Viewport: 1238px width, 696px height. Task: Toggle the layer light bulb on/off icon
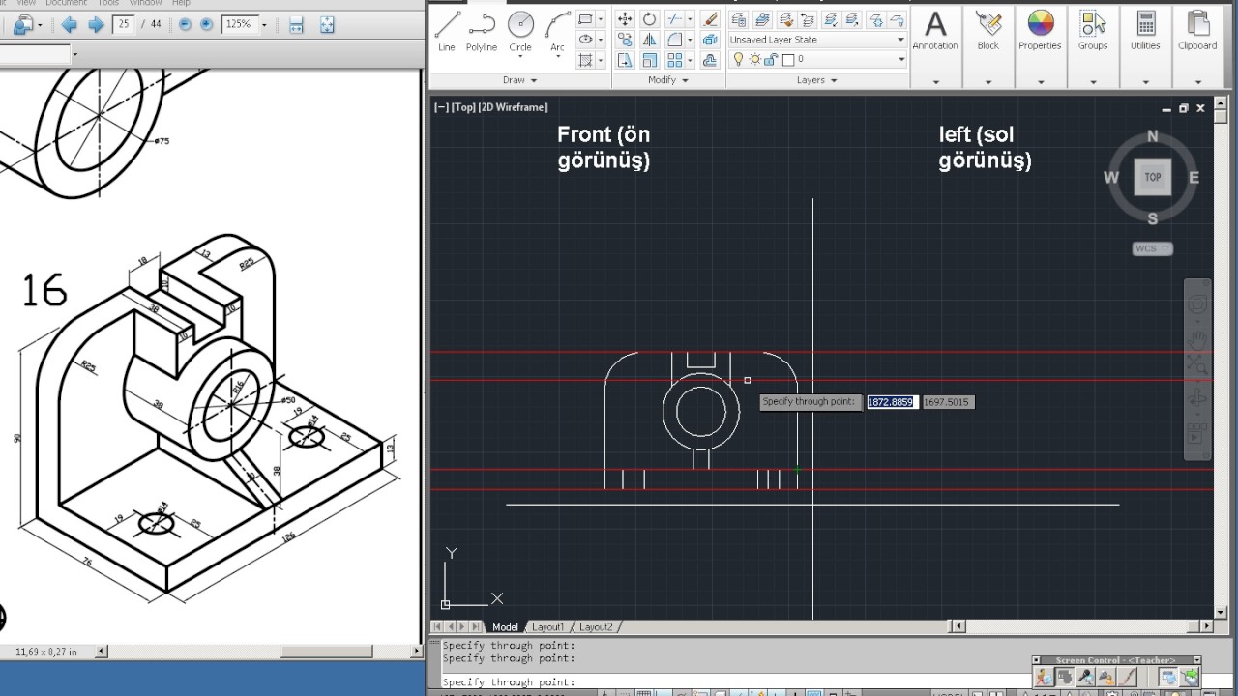pos(739,59)
